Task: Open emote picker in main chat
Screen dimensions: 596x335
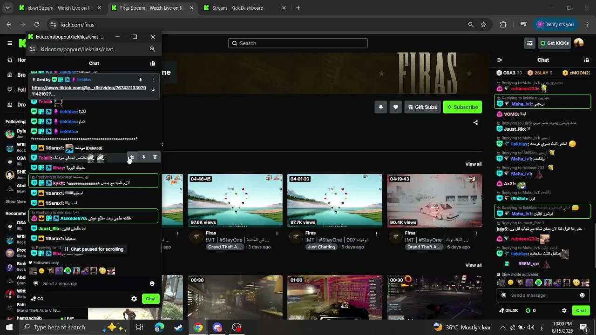Action: (x=582, y=295)
